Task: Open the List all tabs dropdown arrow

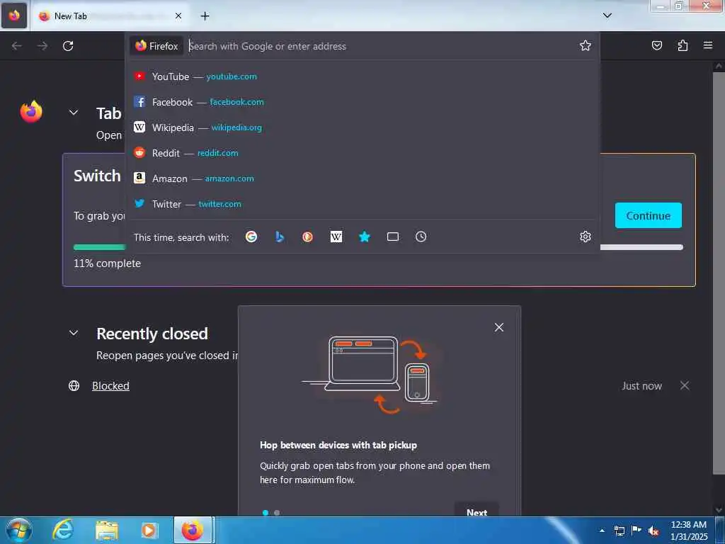Action: (x=607, y=16)
